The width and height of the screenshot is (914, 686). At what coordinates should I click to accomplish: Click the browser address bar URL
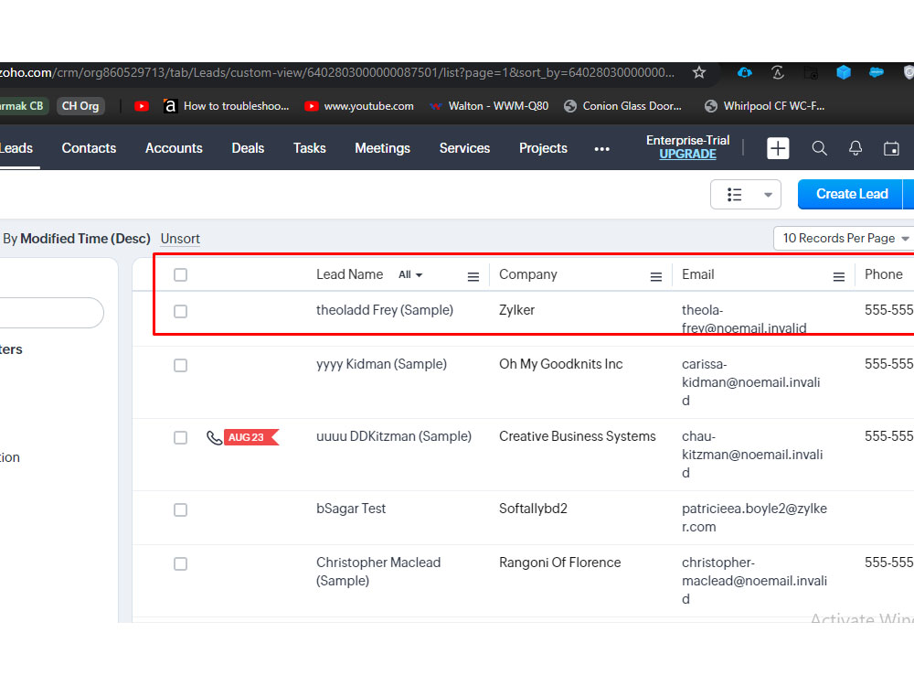(x=337, y=72)
